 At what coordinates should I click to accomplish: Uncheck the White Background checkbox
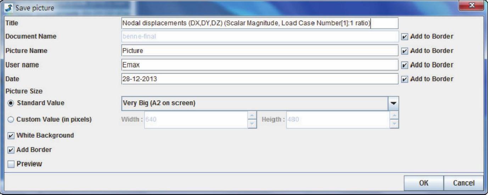11,136
